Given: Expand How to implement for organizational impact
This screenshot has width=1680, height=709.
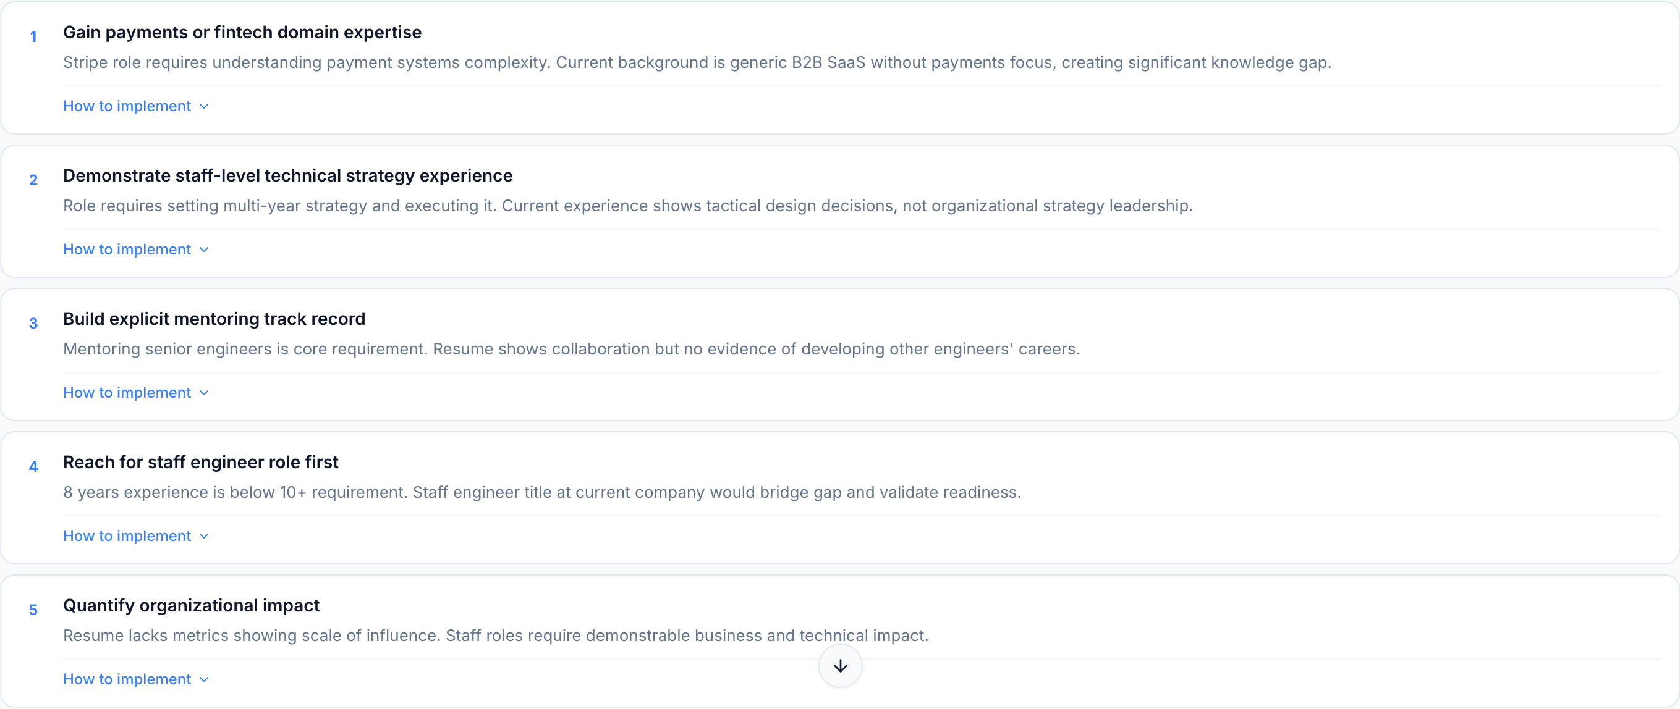Looking at the screenshot, I should click(127, 680).
